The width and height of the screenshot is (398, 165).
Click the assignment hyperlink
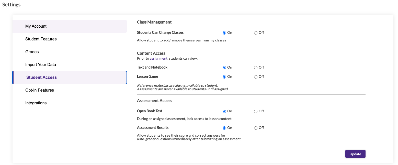pos(158,58)
